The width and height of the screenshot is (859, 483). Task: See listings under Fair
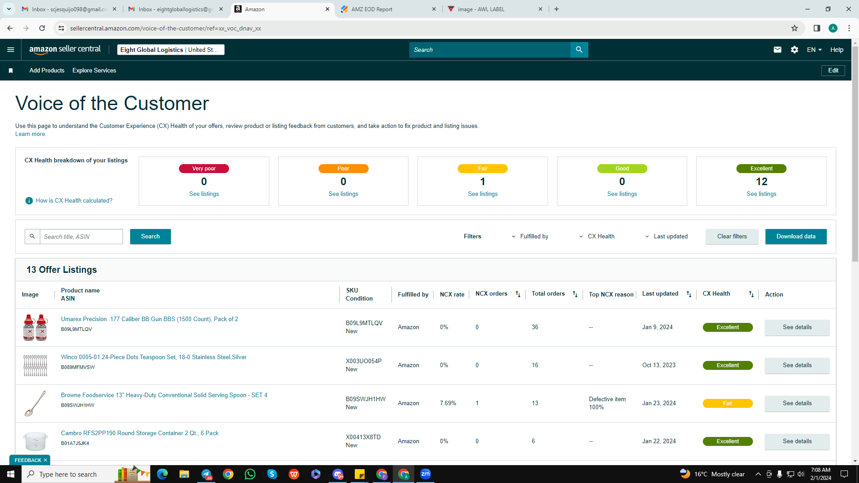point(483,194)
